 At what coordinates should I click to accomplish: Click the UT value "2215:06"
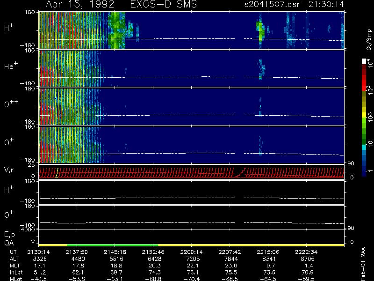[268, 252]
